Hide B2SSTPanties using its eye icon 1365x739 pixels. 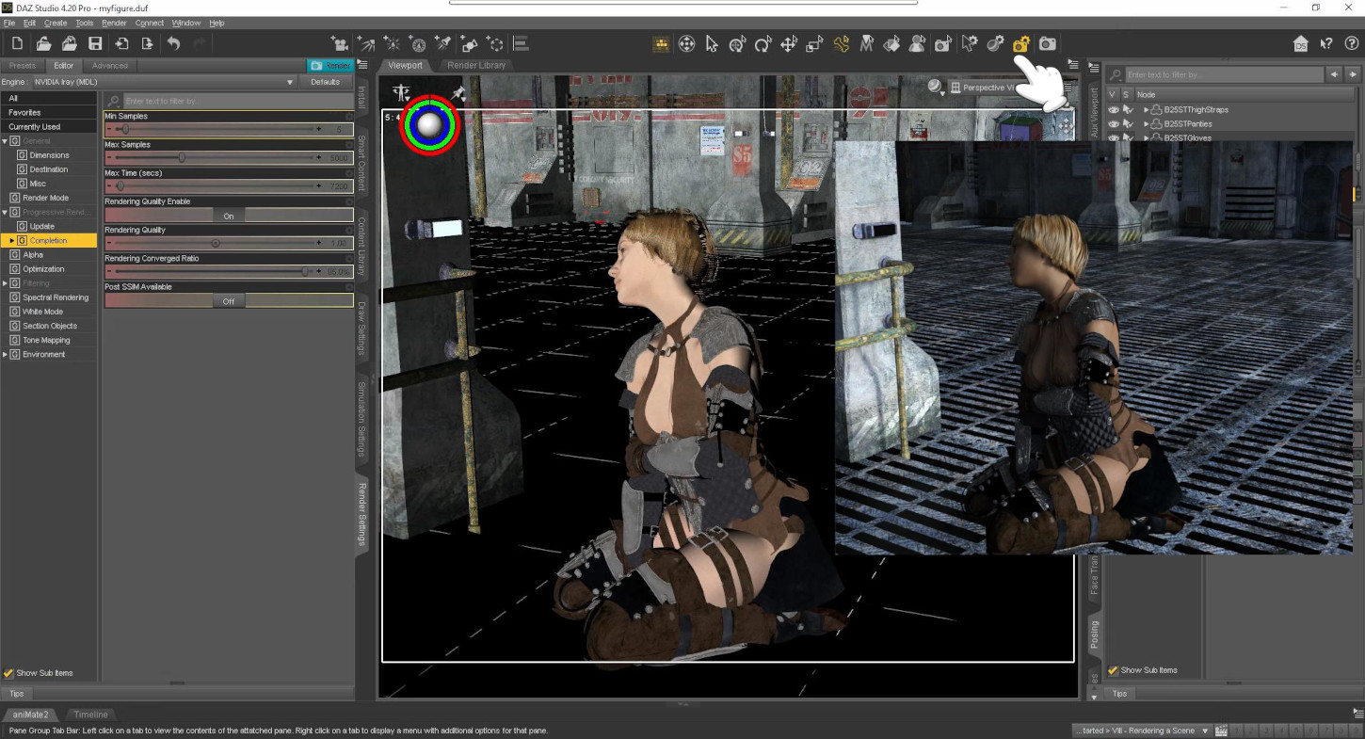pyautogui.click(x=1112, y=123)
